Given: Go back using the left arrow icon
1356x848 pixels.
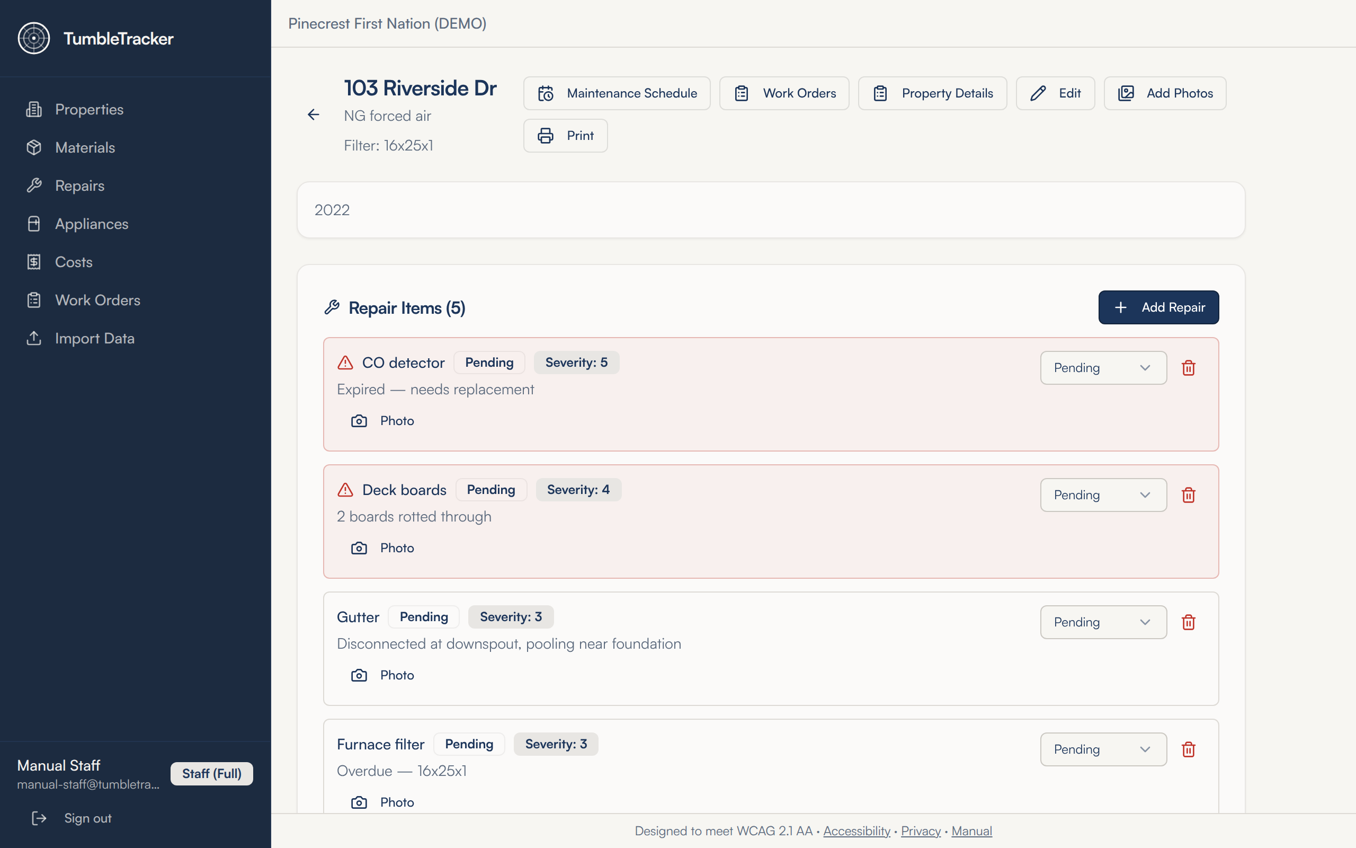Looking at the screenshot, I should tap(313, 115).
